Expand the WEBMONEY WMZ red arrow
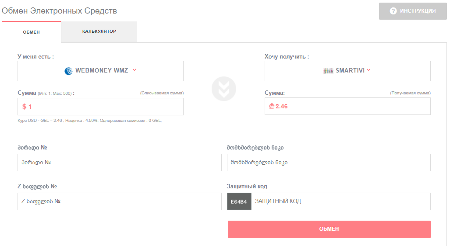This screenshot has width=450, height=246. (x=135, y=70)
